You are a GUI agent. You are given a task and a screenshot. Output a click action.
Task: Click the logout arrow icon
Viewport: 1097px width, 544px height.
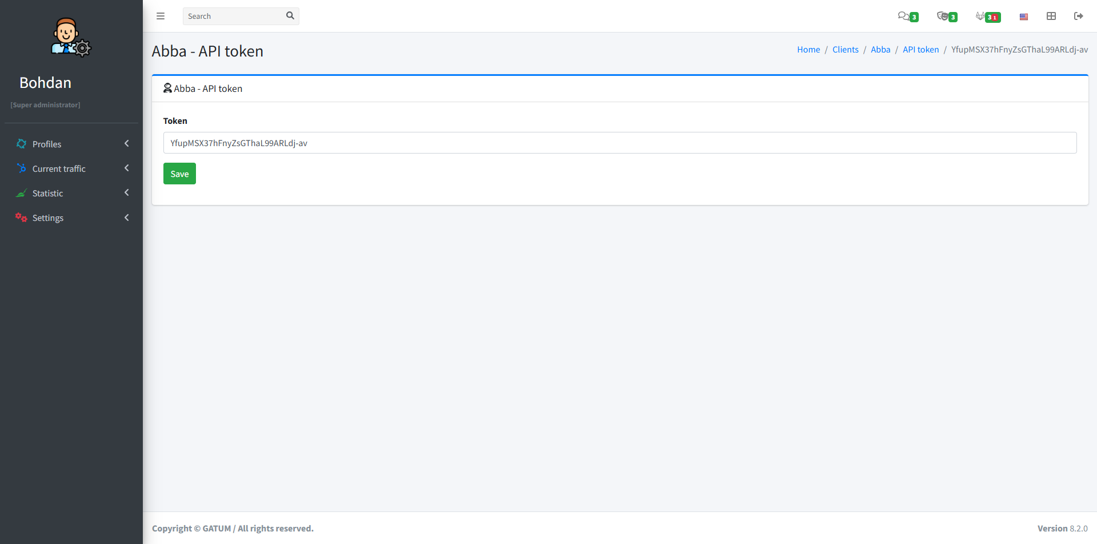[1079, 16]
